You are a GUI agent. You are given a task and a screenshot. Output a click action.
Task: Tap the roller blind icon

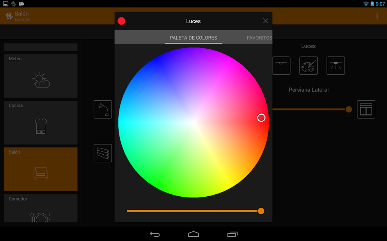click(x=103, y=153)
